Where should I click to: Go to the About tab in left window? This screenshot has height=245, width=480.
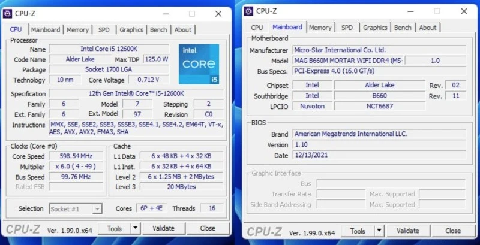183,29
